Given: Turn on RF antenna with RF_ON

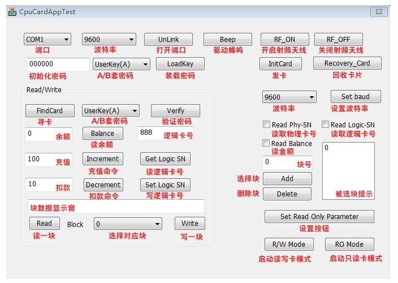Looking at the screenshot, I should [x=284, y=40].
